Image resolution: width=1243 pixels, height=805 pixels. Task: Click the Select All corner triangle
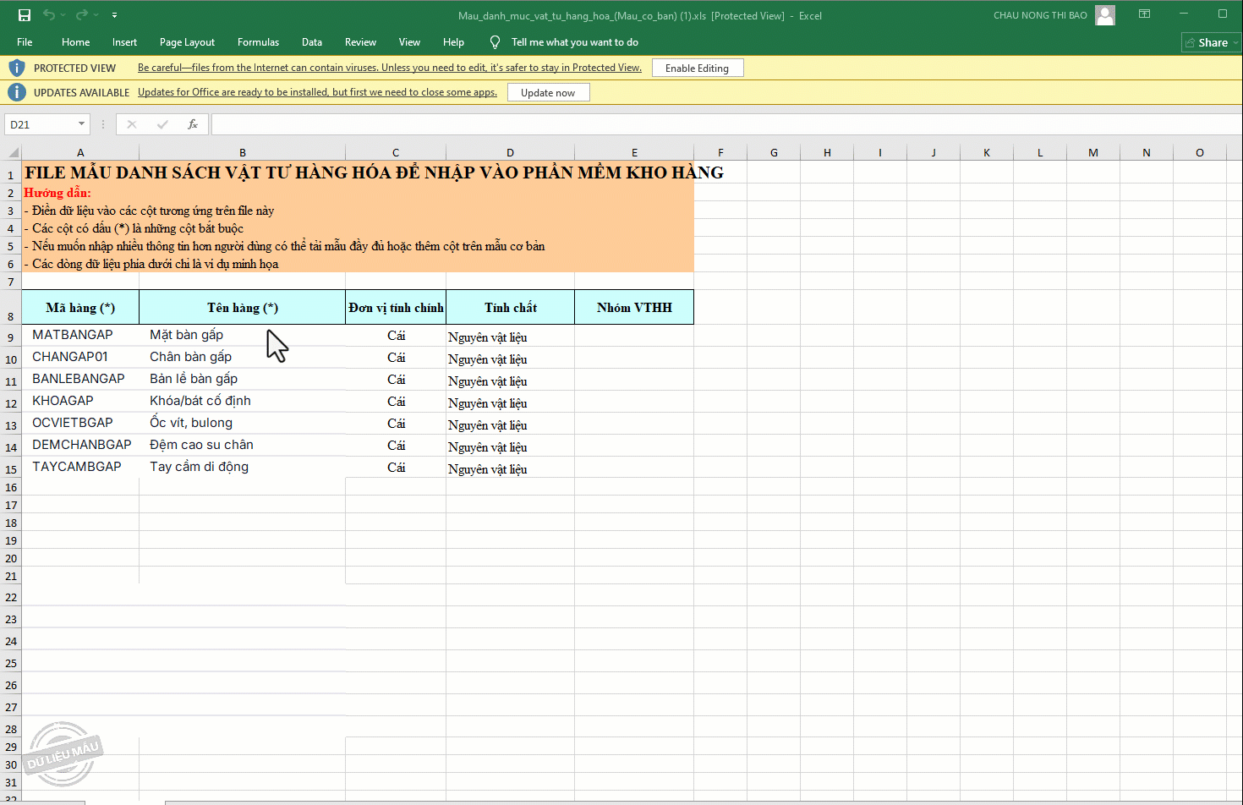pyautogui.click(x=14, y=152)
